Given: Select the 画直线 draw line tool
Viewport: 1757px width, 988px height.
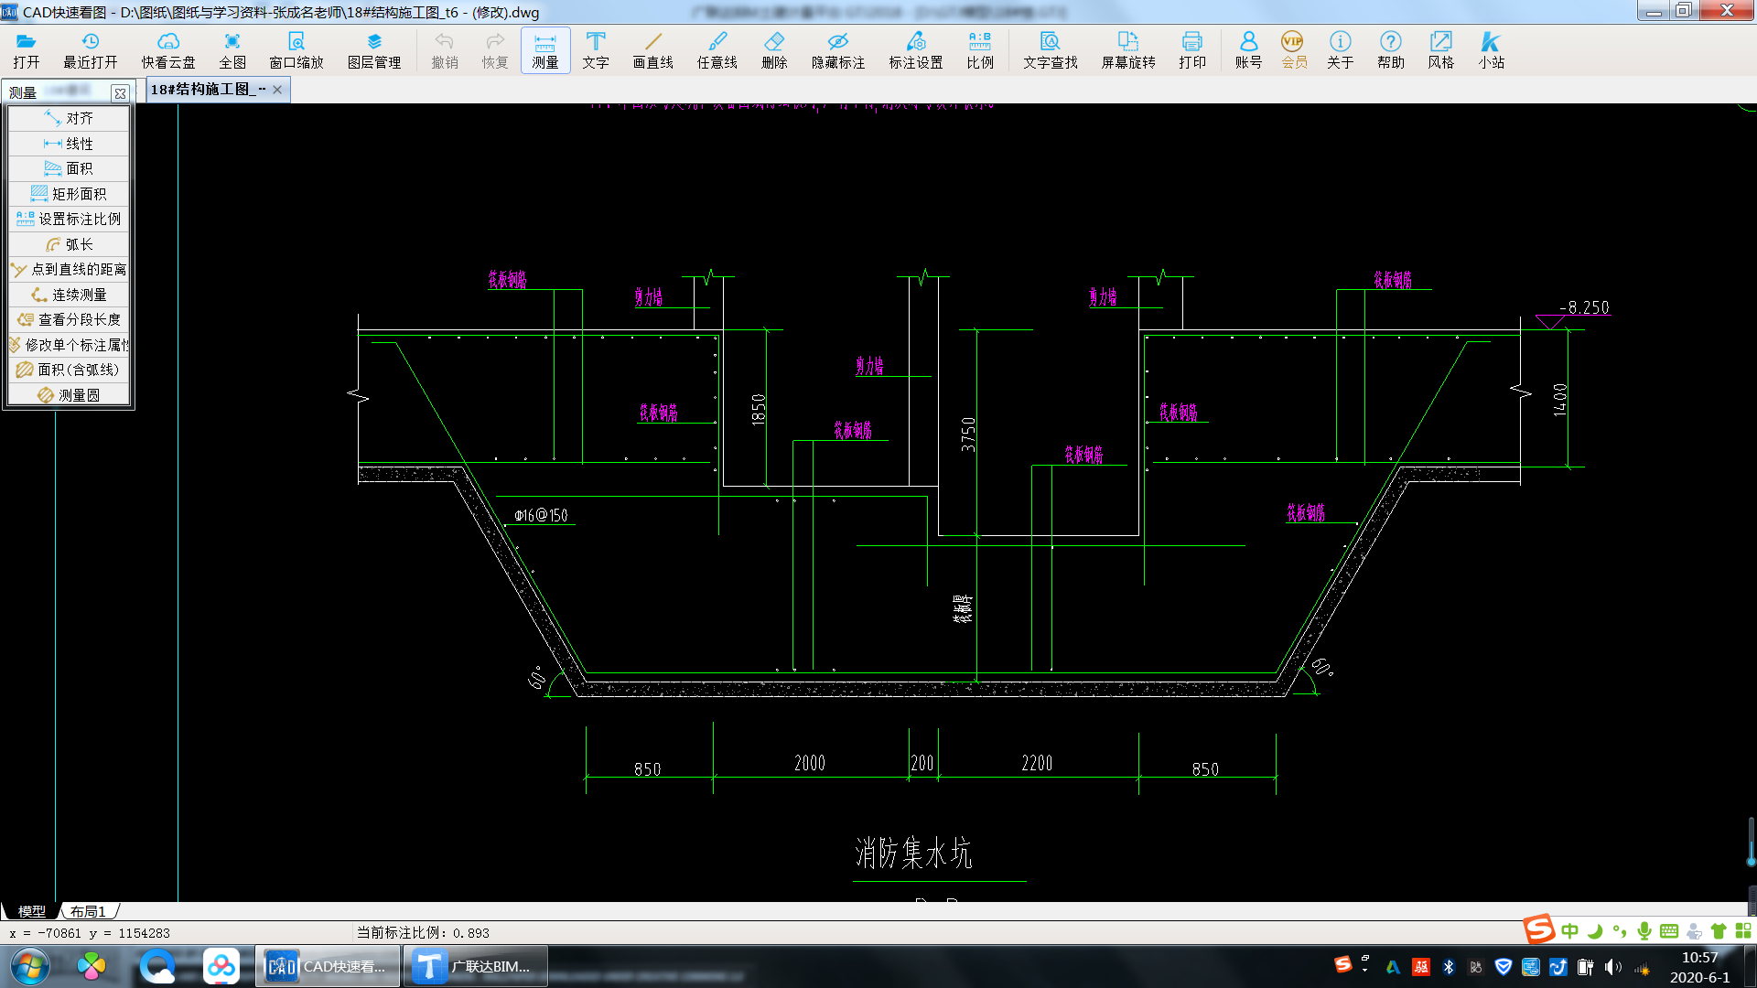Looking at the screenshot, I should (653, 50).
